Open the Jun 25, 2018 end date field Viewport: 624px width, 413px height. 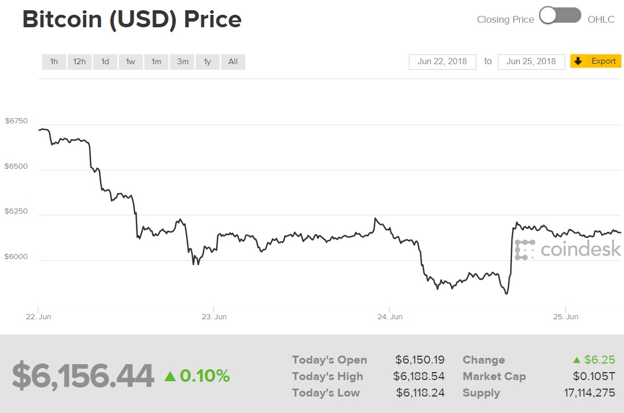coord(531,61)
